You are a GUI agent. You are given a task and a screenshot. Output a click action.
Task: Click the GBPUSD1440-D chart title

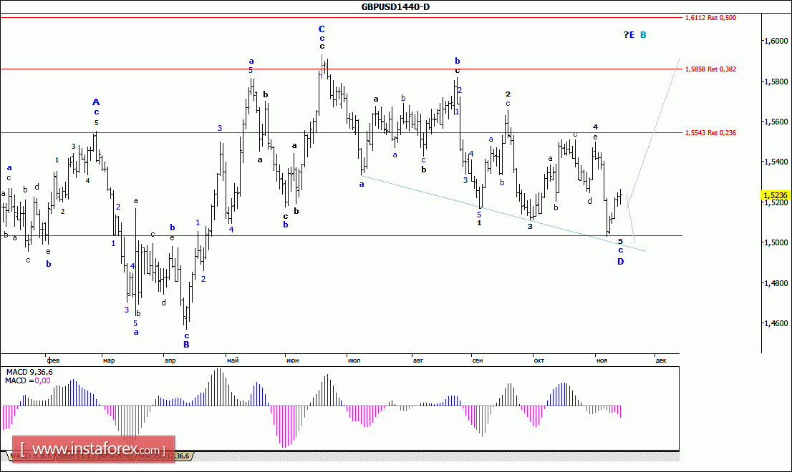[395, 7]
